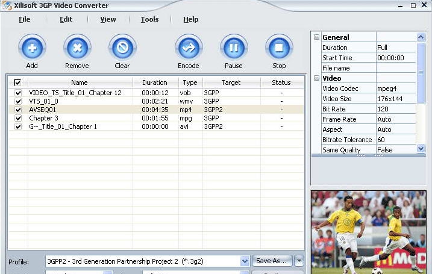Click the Save As... button
432x274 pixels.
pos(272,261)
